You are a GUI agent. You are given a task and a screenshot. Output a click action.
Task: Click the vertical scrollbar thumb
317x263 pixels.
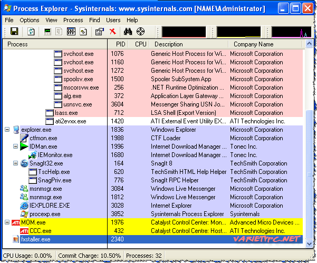(309, 174)
